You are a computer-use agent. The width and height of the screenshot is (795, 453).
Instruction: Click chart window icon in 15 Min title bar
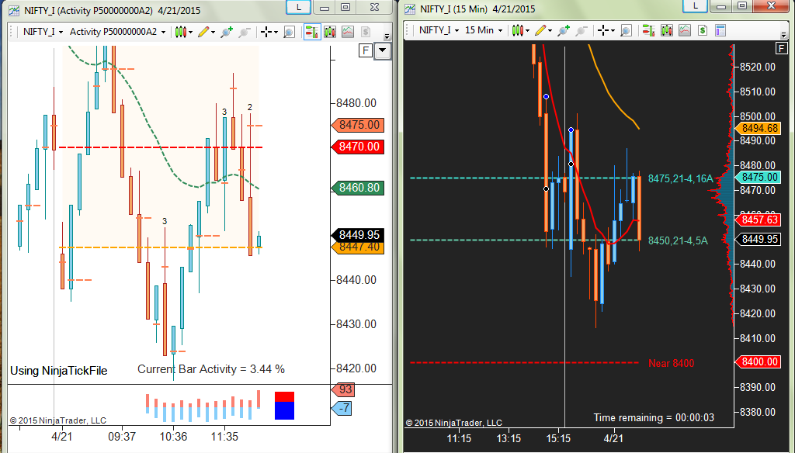coord(410,9)
